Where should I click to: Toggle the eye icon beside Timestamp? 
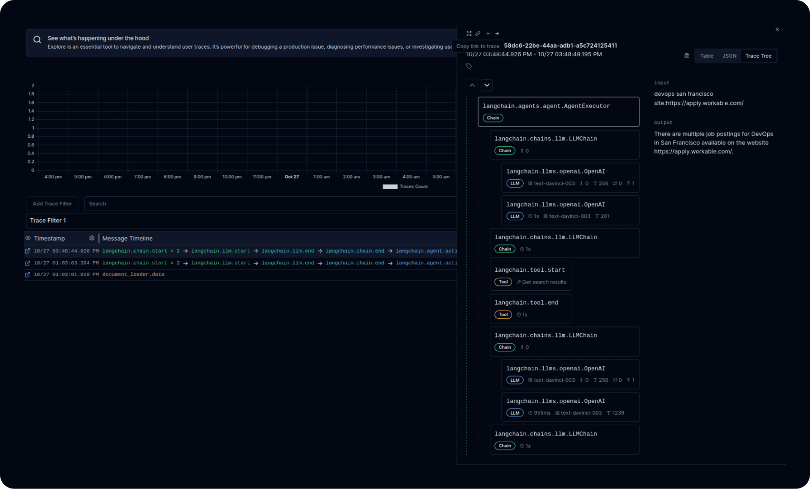[28, 238]
